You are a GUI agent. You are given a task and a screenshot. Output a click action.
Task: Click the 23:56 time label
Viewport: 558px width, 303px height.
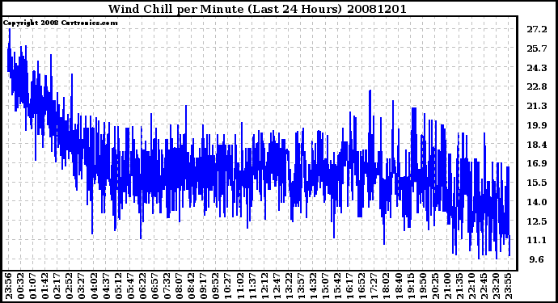tap(9, 286)
